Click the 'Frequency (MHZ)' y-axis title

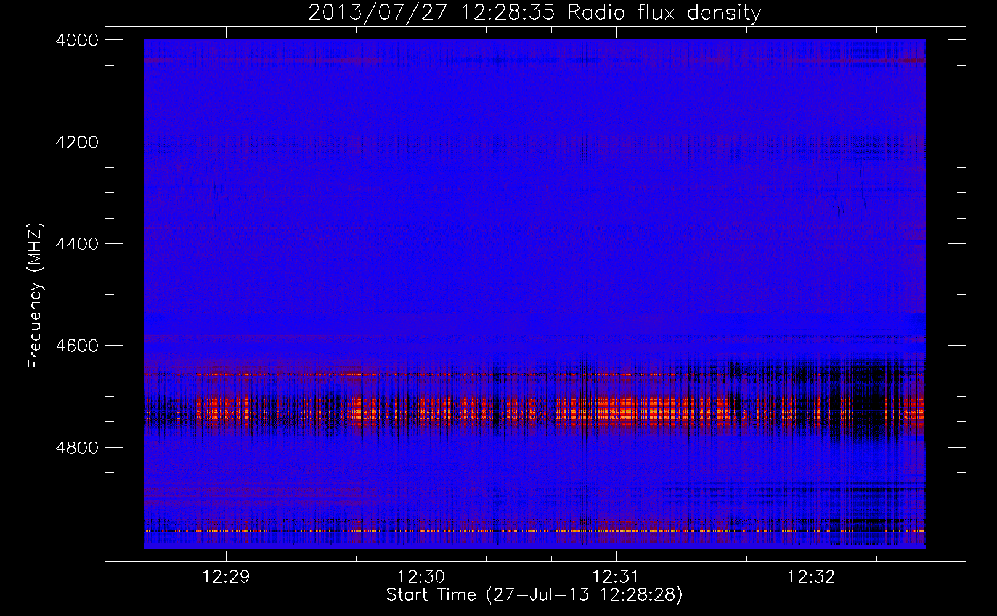36,296
